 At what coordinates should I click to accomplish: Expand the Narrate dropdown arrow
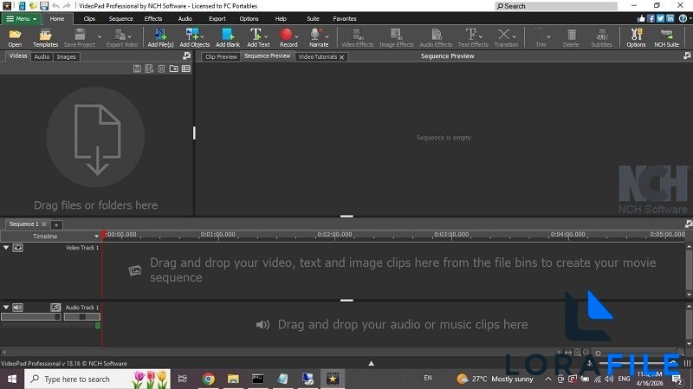[x=327, y=36]
